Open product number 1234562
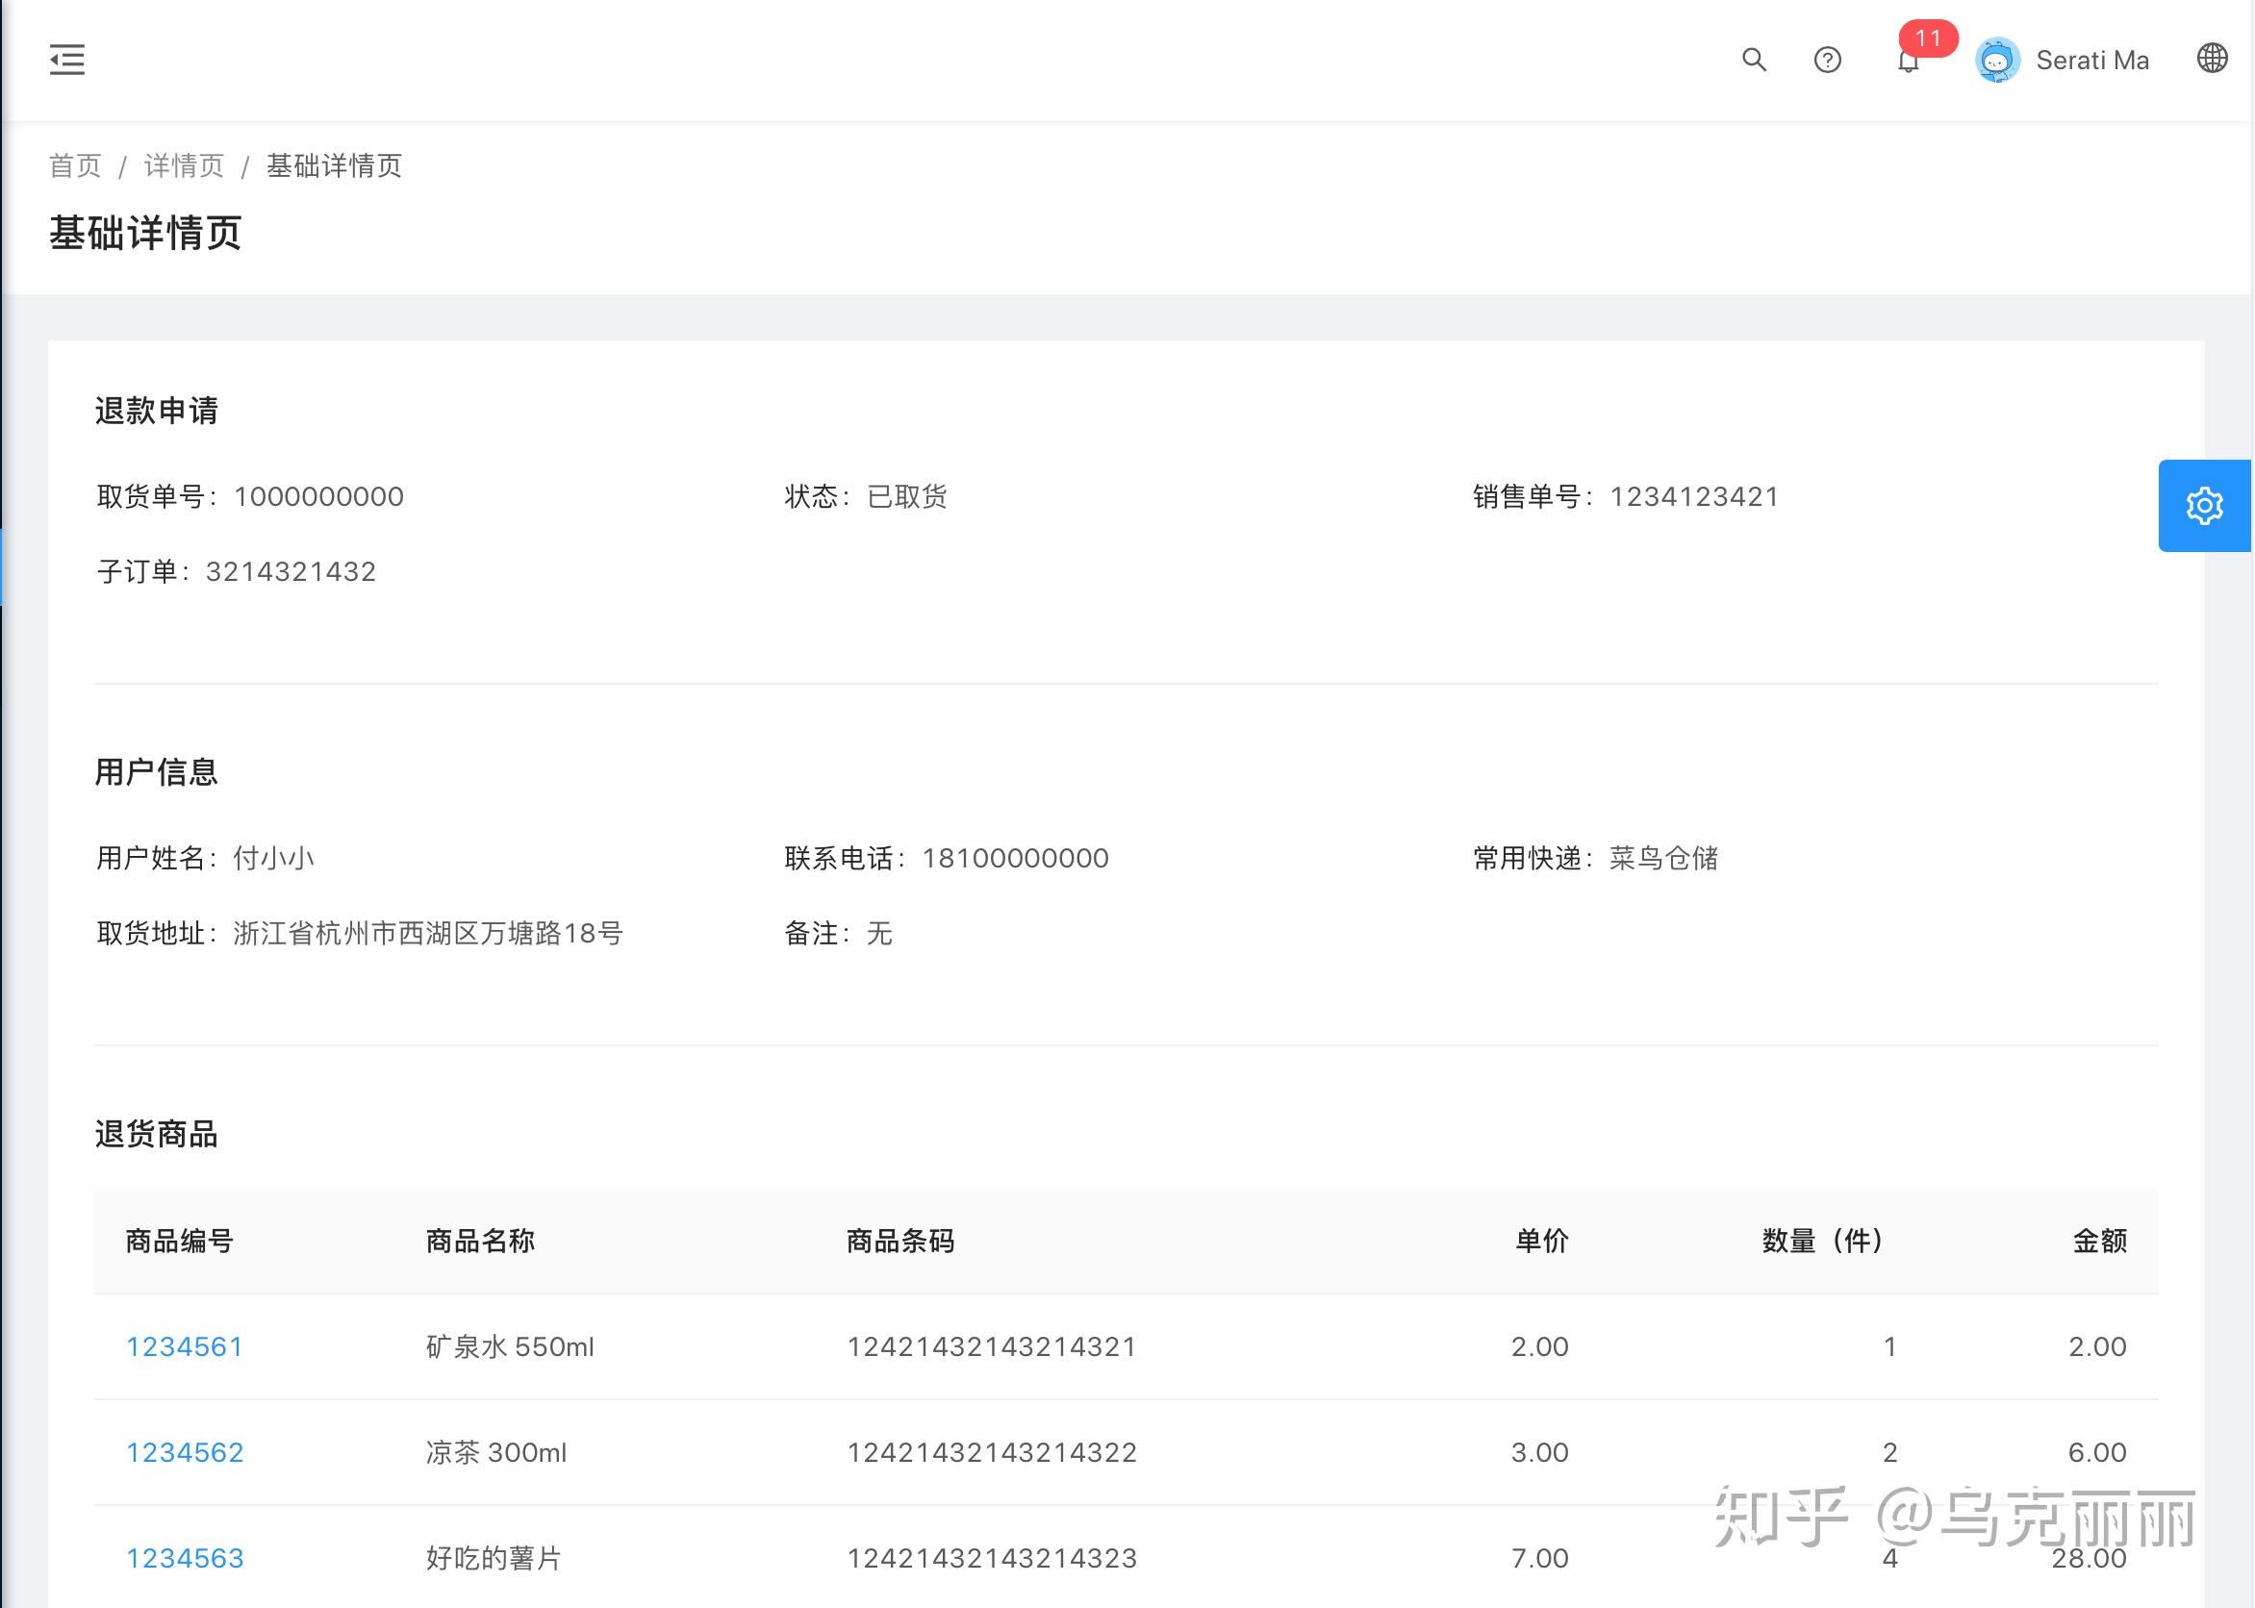The image size is (2255, 1608). point(184,1452)
